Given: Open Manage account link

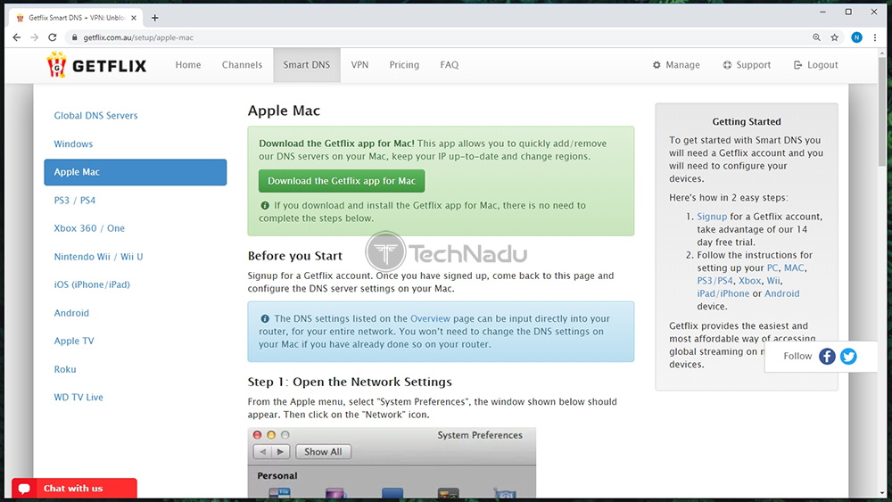Looking at the screenshot, I should pos(676,65).
